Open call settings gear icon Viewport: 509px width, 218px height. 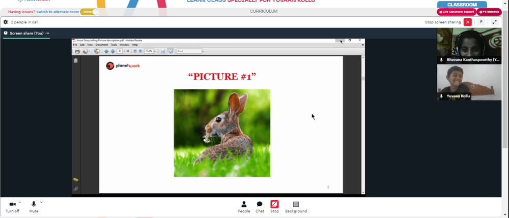tap(6, 22)
